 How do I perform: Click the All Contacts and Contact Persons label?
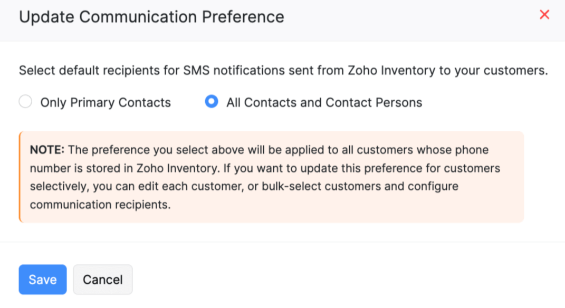point(324,102)
